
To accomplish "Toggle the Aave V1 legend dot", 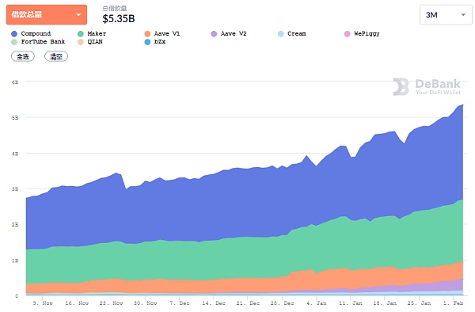I will pos(147,33).
